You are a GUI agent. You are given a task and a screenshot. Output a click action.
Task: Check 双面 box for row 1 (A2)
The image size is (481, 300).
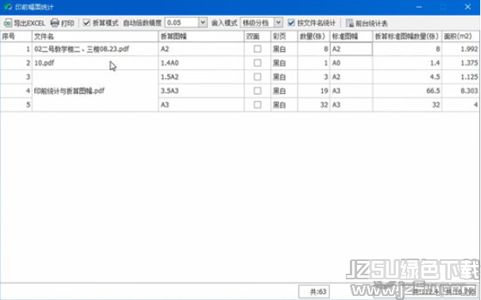click(258, 49)
